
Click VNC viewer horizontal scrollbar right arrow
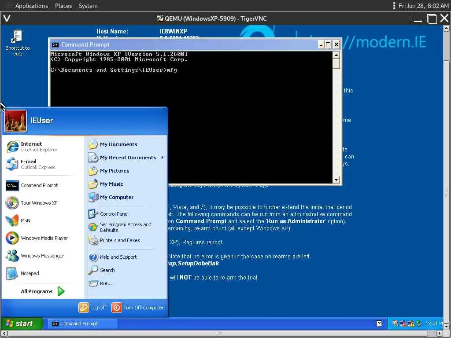pyautogui.click(x=440, y=334)
